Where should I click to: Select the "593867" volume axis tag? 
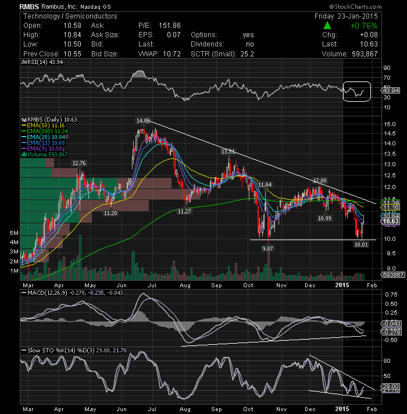[392, 274]
